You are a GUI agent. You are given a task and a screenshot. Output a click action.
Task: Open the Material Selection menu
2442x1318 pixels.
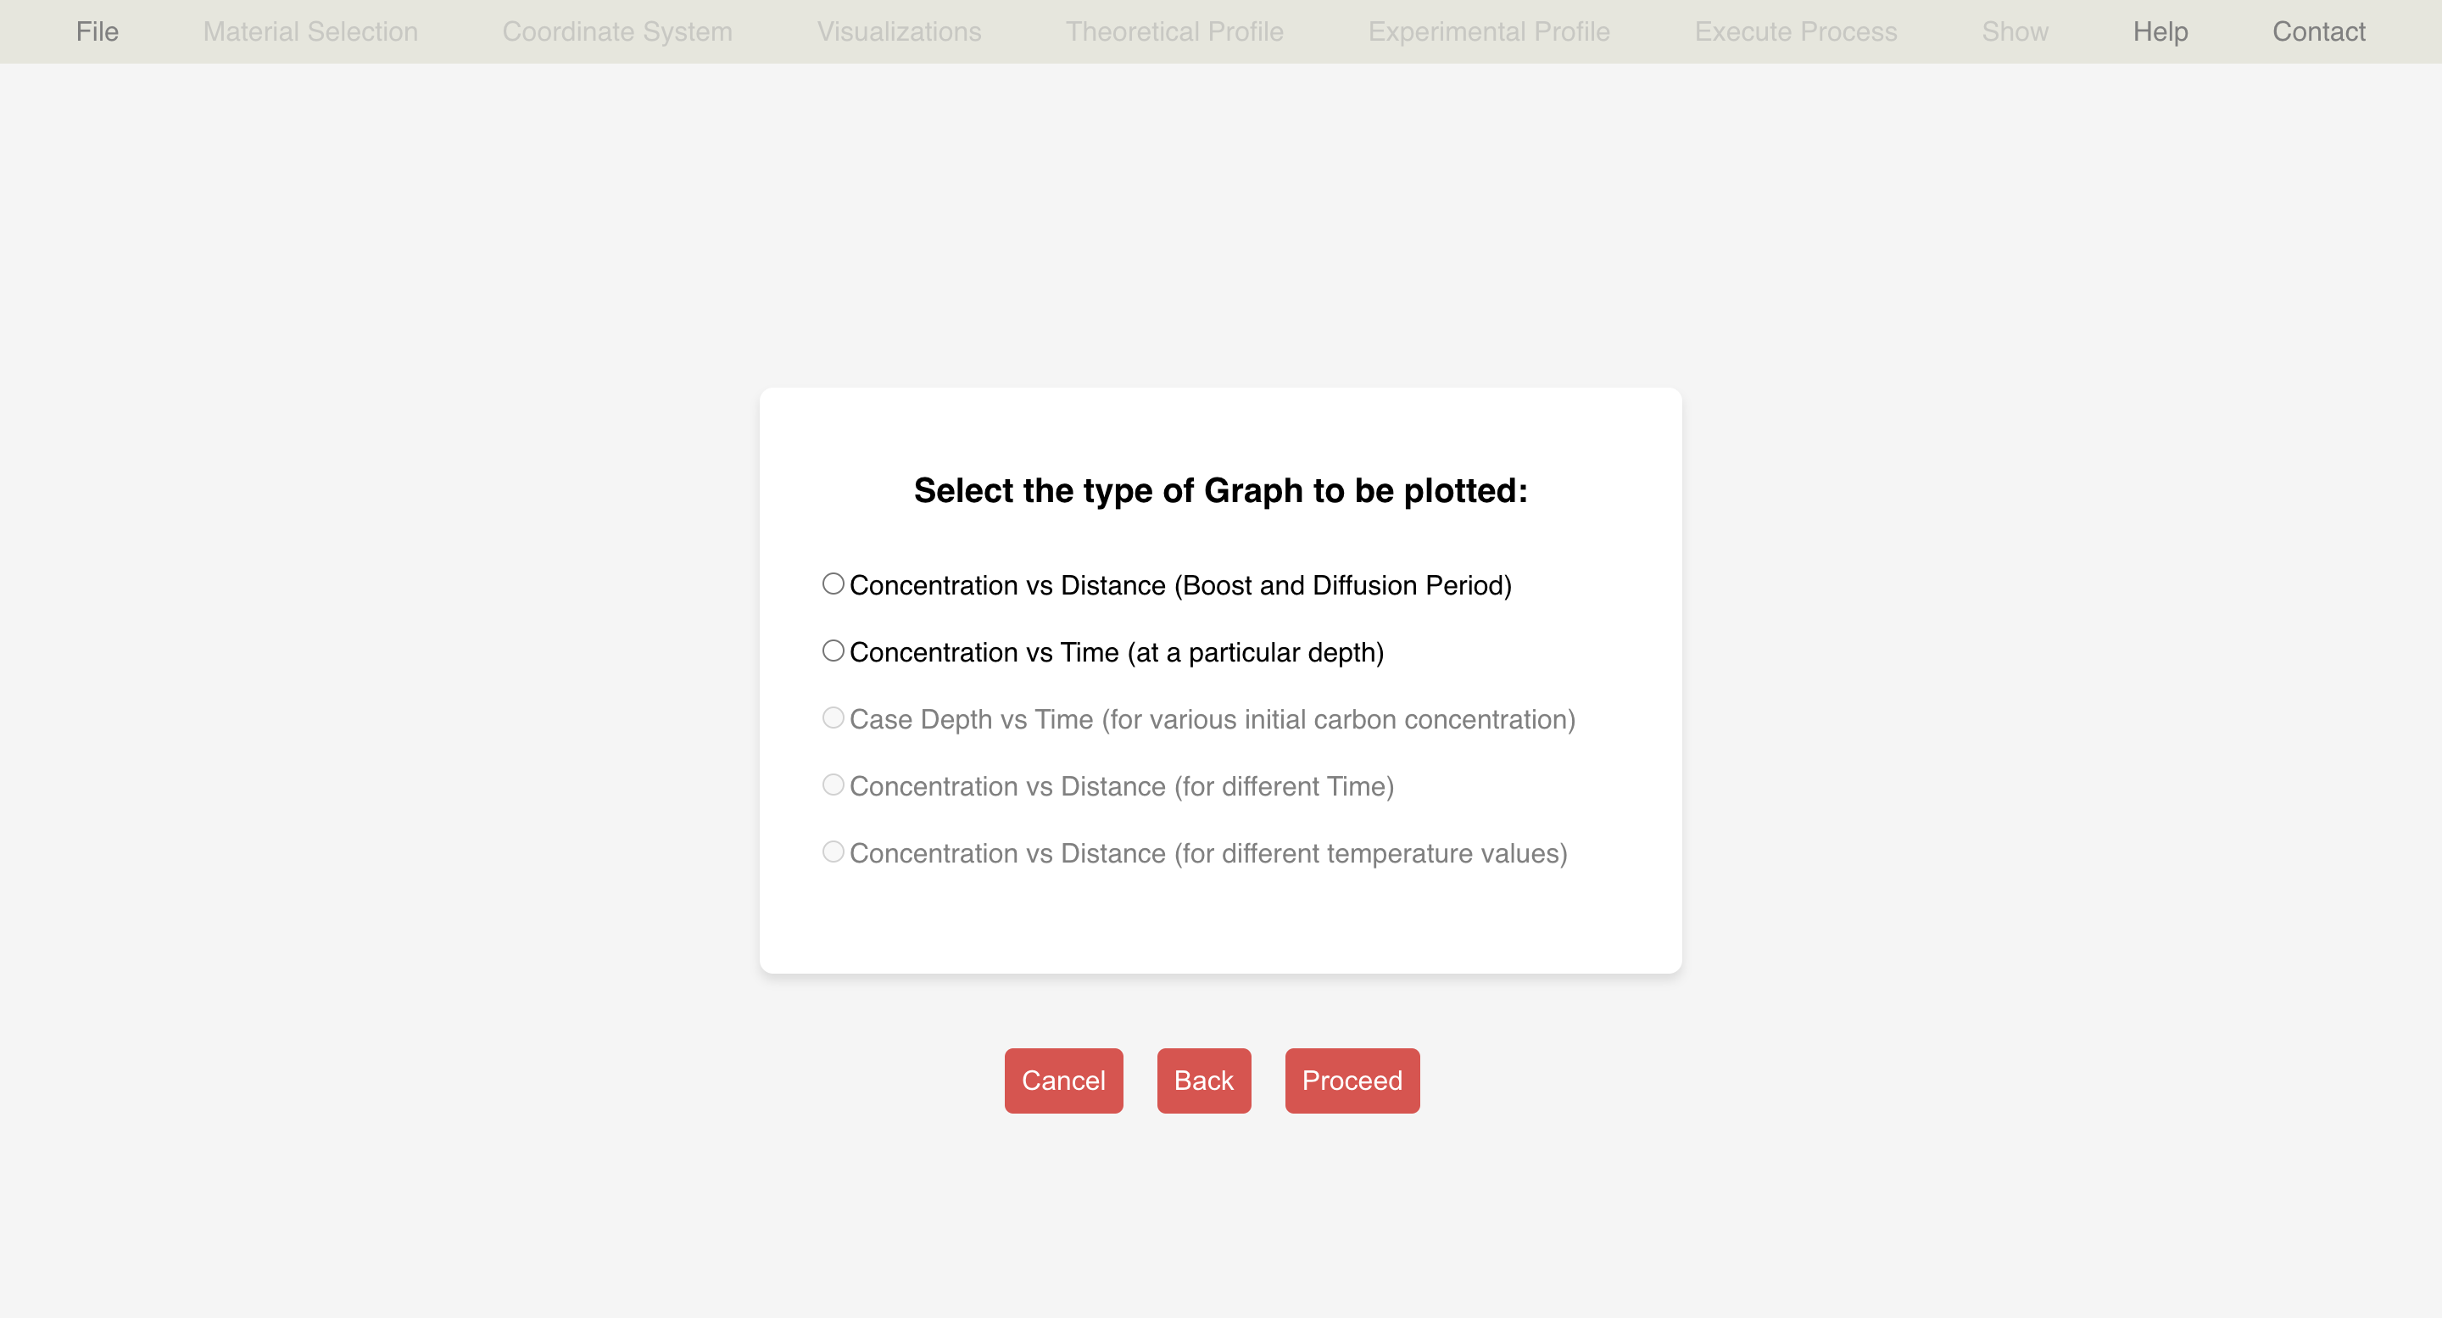[310, 31]
